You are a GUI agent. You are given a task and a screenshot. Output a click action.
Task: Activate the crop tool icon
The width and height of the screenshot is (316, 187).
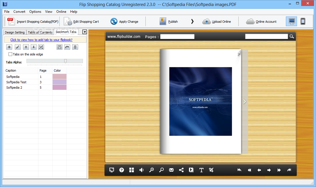coord(211,170)
